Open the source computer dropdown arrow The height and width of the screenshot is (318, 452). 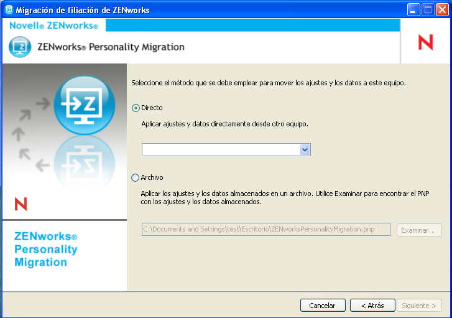[305, 150]
